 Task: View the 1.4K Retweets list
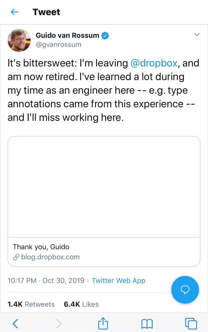31,304
